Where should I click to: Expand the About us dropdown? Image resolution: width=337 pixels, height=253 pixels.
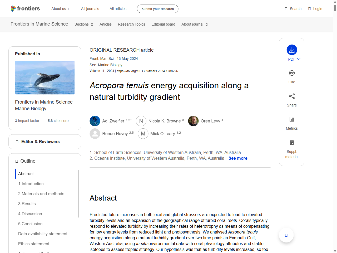tap(61, 9)
